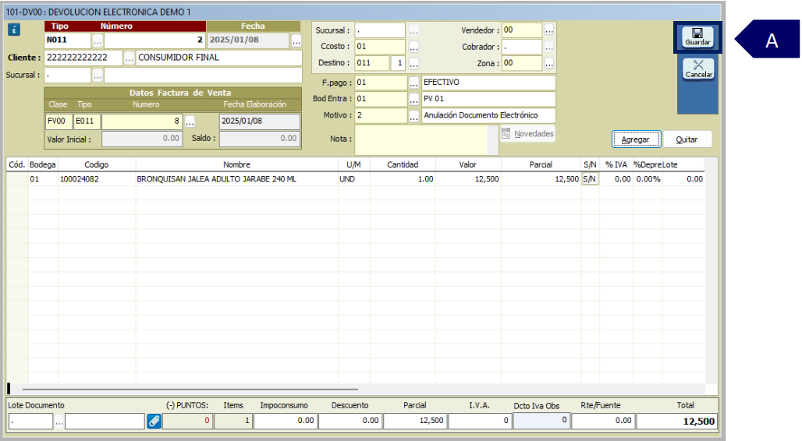Open lookup next to factura Numero 8

190,122
